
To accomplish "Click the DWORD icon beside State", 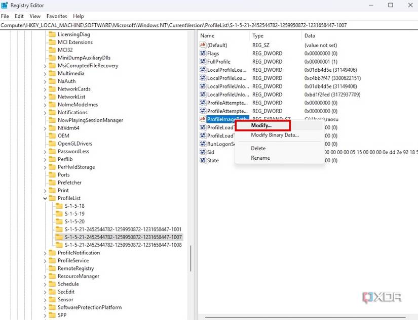I will (203, 160).
